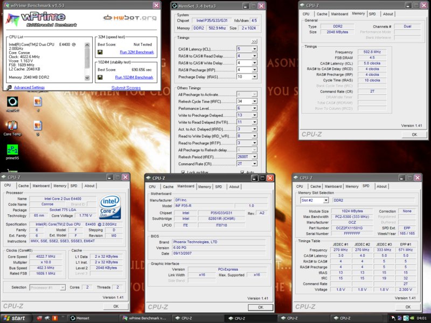Click OK in CPU-Z Mainboard window
The width and height of the screenshot is (431, 323).
(x=261, y=307)
